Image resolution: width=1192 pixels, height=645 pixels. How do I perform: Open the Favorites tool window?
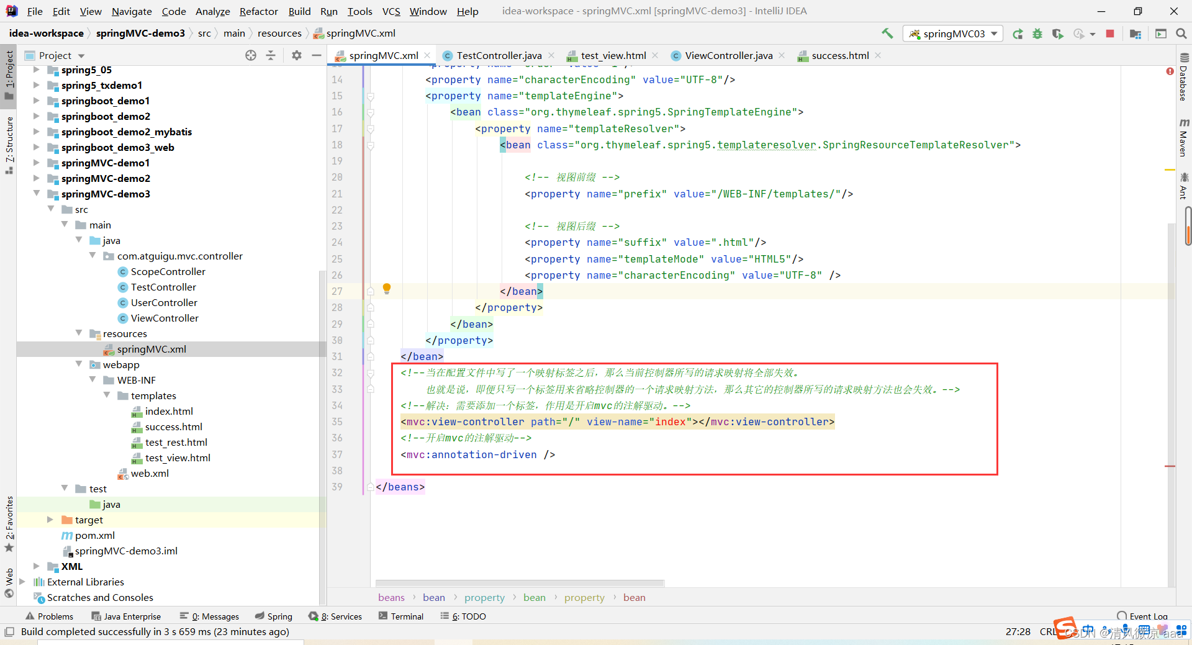point(9,525)
